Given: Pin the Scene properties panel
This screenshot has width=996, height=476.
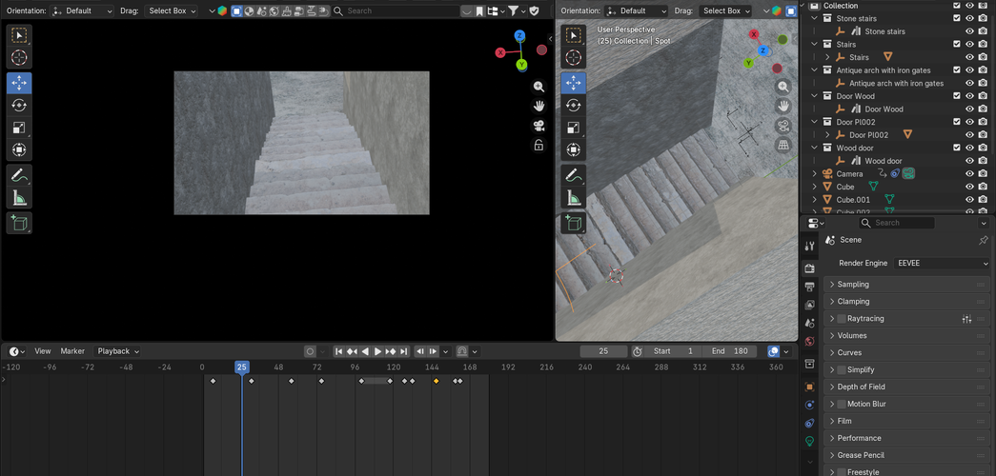Looking at the screenshot, I should [x=983, y=240].
